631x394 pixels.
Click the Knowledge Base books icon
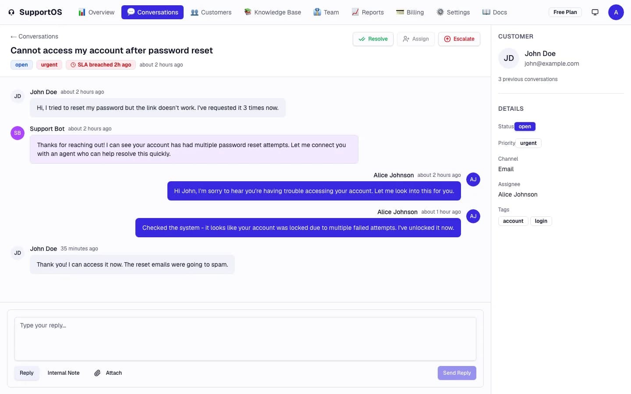[248, 12]
